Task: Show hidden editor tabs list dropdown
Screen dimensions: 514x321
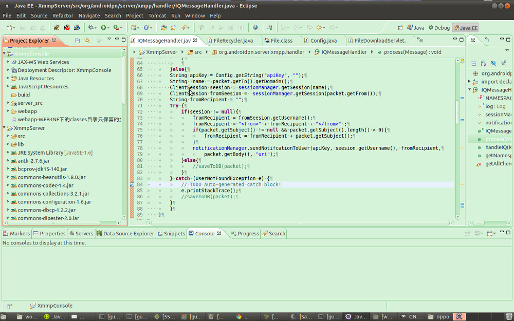Action: [x=420, y=40]
